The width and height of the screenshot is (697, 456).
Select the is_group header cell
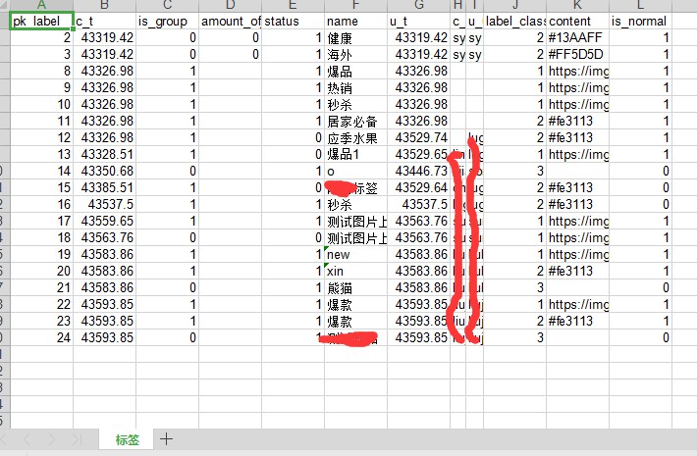(167, 22)
